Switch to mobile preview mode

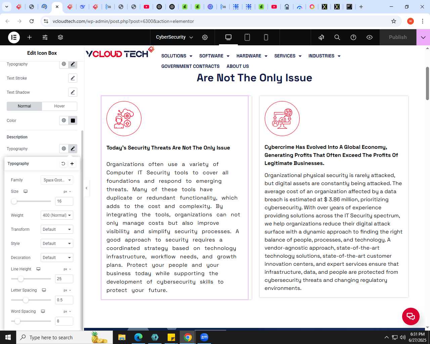tap(266, 37)
